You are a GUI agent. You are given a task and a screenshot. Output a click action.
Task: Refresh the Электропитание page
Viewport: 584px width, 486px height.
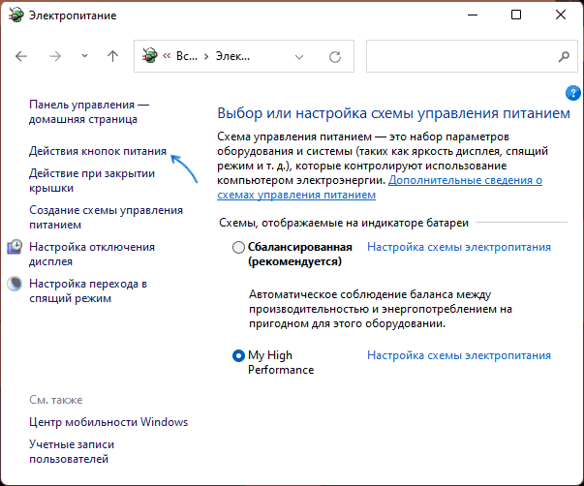(x=335, y=56)
